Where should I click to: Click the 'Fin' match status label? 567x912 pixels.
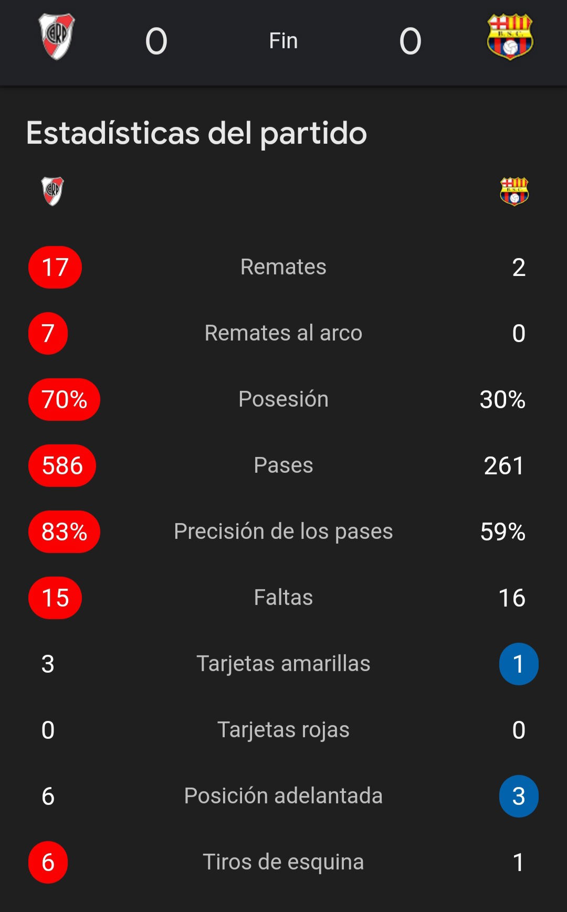283,40
